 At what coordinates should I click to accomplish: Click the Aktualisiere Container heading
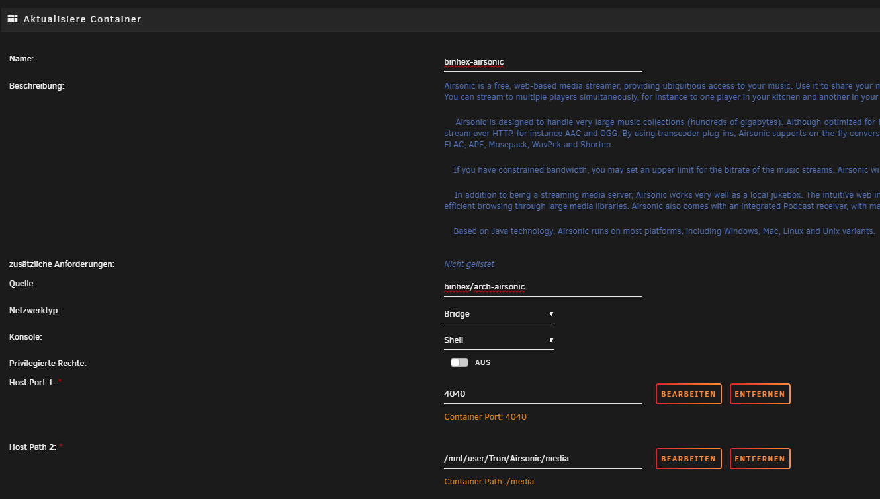(83, 19)
